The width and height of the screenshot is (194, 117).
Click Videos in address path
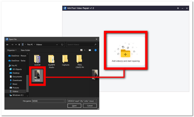click(39, 45)
